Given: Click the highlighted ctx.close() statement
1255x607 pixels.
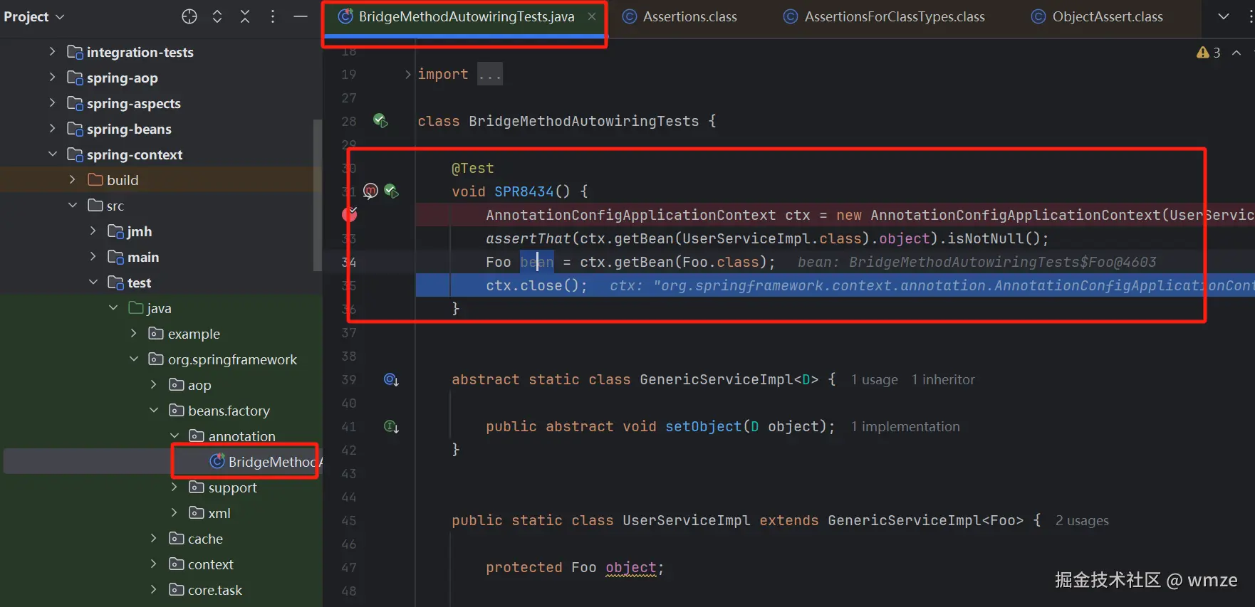Looking at the screenshot, I should point(536,285).
